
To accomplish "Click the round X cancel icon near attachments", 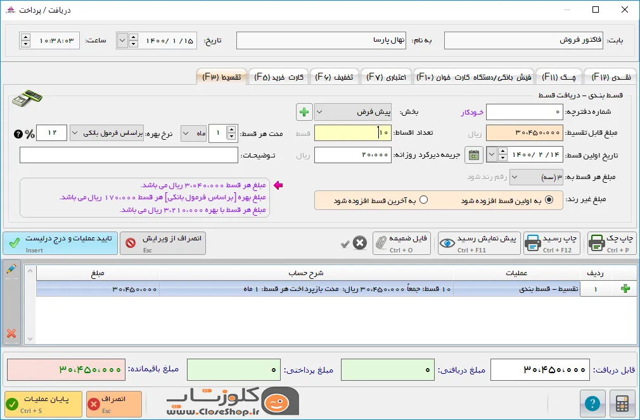I will click(359, 243).
